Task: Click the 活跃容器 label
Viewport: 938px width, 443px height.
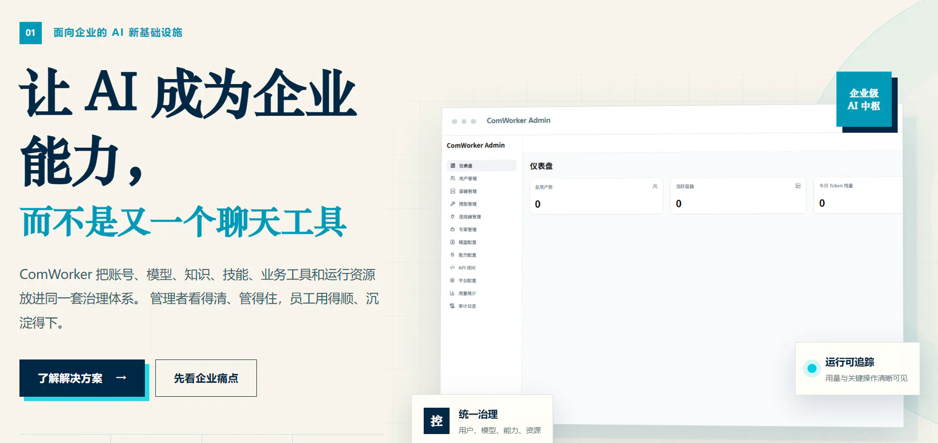Action: point(685,186)
